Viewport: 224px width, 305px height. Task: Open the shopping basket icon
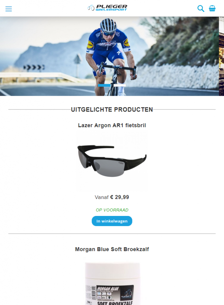pos(212,8)
